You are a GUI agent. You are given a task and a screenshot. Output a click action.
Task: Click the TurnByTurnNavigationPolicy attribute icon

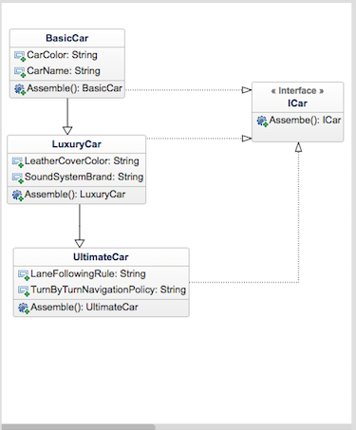[24, 290]
